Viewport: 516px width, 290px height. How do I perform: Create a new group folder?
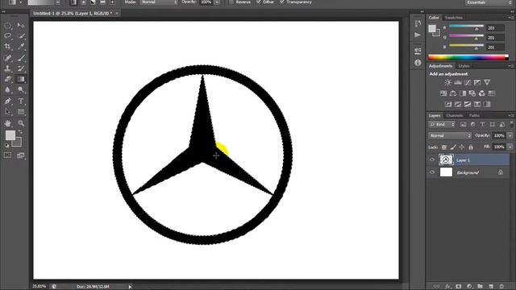coord(481,287)
